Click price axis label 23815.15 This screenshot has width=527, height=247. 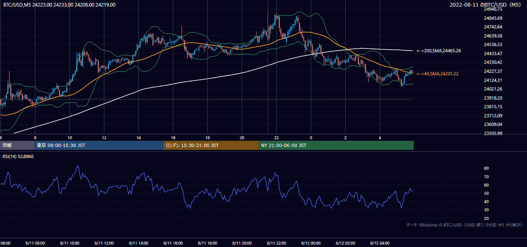coord(493,107)
